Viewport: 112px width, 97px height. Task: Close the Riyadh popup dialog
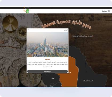point(28,30)
